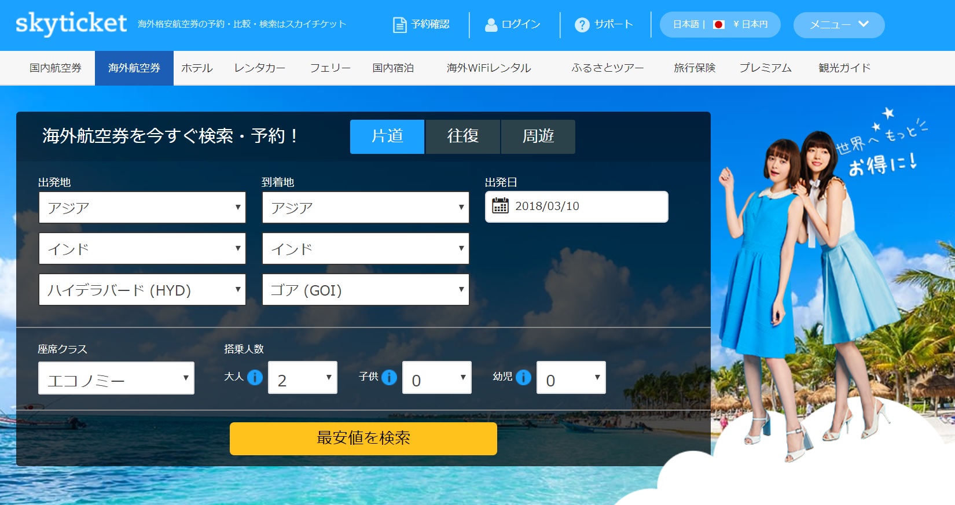This screenshot has height=505, width=955.
Task: Open the 旅行保険 tab
Action: pos(695,68)
